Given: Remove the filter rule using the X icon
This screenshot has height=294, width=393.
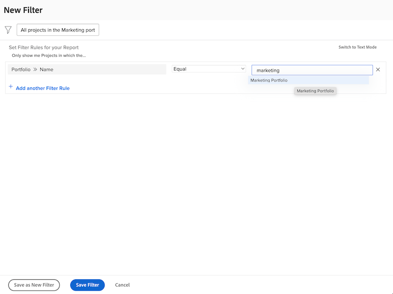Looking at the screenshot, I should (x=378, y=69).
